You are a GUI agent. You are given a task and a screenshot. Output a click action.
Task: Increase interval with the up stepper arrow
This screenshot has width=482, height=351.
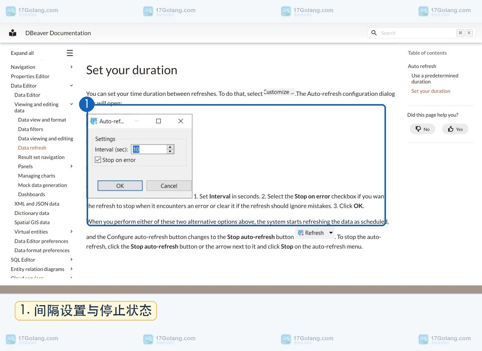pyautogui.click(x=170, y=147)
